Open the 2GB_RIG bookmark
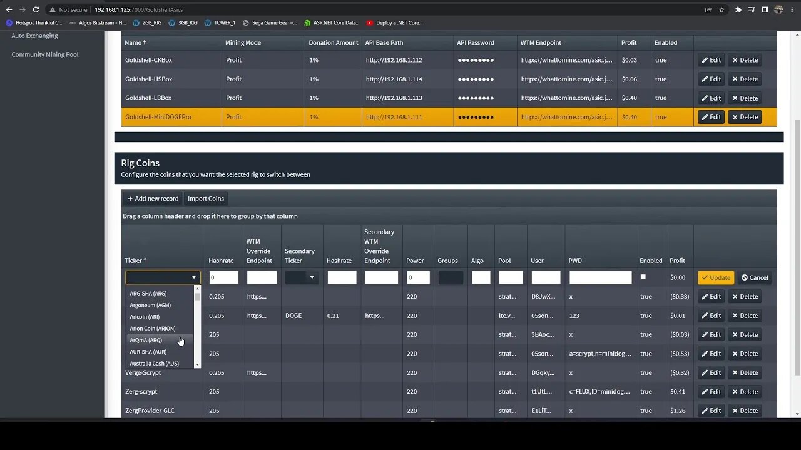 click(x=147, y=23)
